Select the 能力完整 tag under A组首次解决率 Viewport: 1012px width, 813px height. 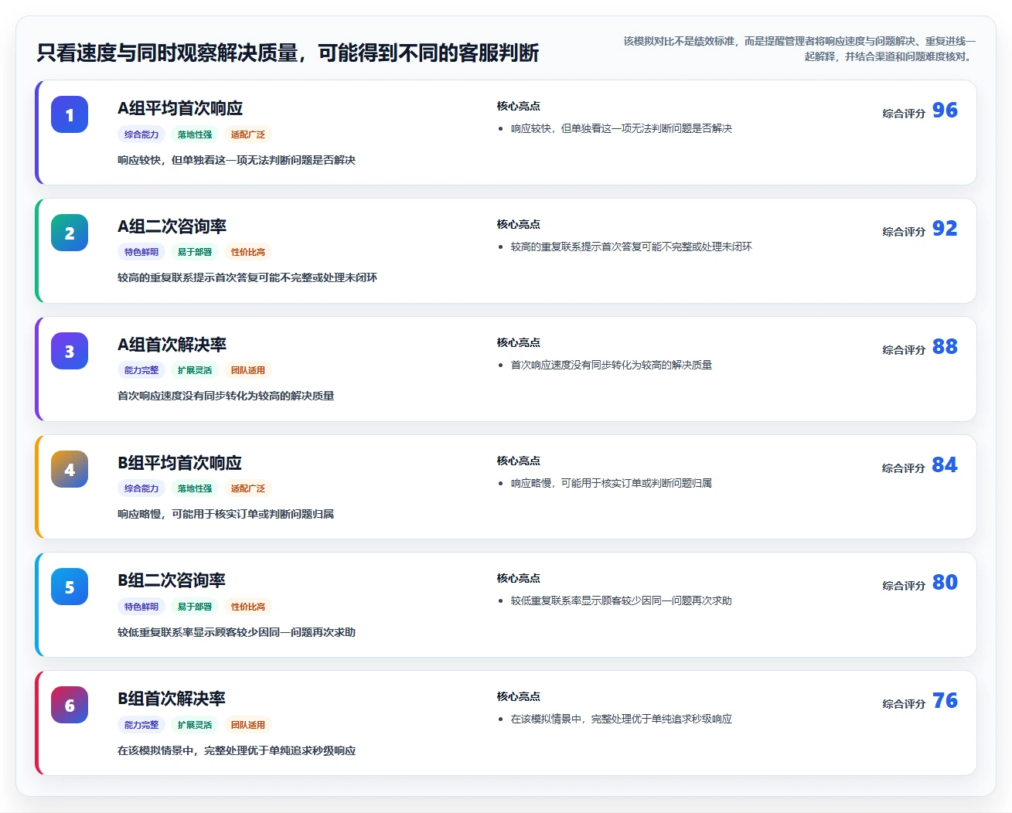tap(141, 370)
